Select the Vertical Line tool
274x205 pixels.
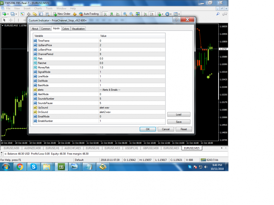[18, 20]
